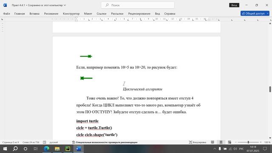Click the Word app icon in title bar
The image size is (272, 153).
(x=5, y=5)
